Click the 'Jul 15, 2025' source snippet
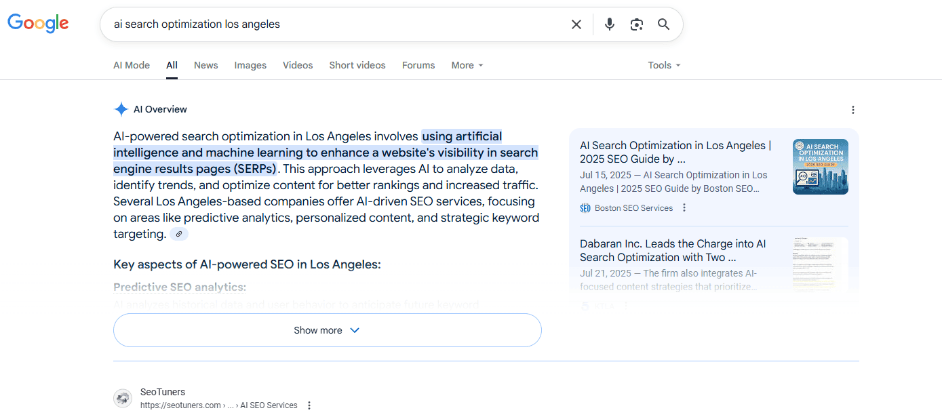Image resolution: width=942 pixels, height=419 pixels. (x=673, y=182)
